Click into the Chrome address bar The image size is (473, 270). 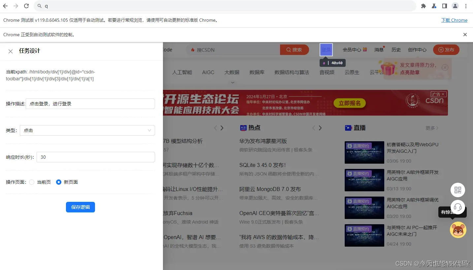[225, 6]
